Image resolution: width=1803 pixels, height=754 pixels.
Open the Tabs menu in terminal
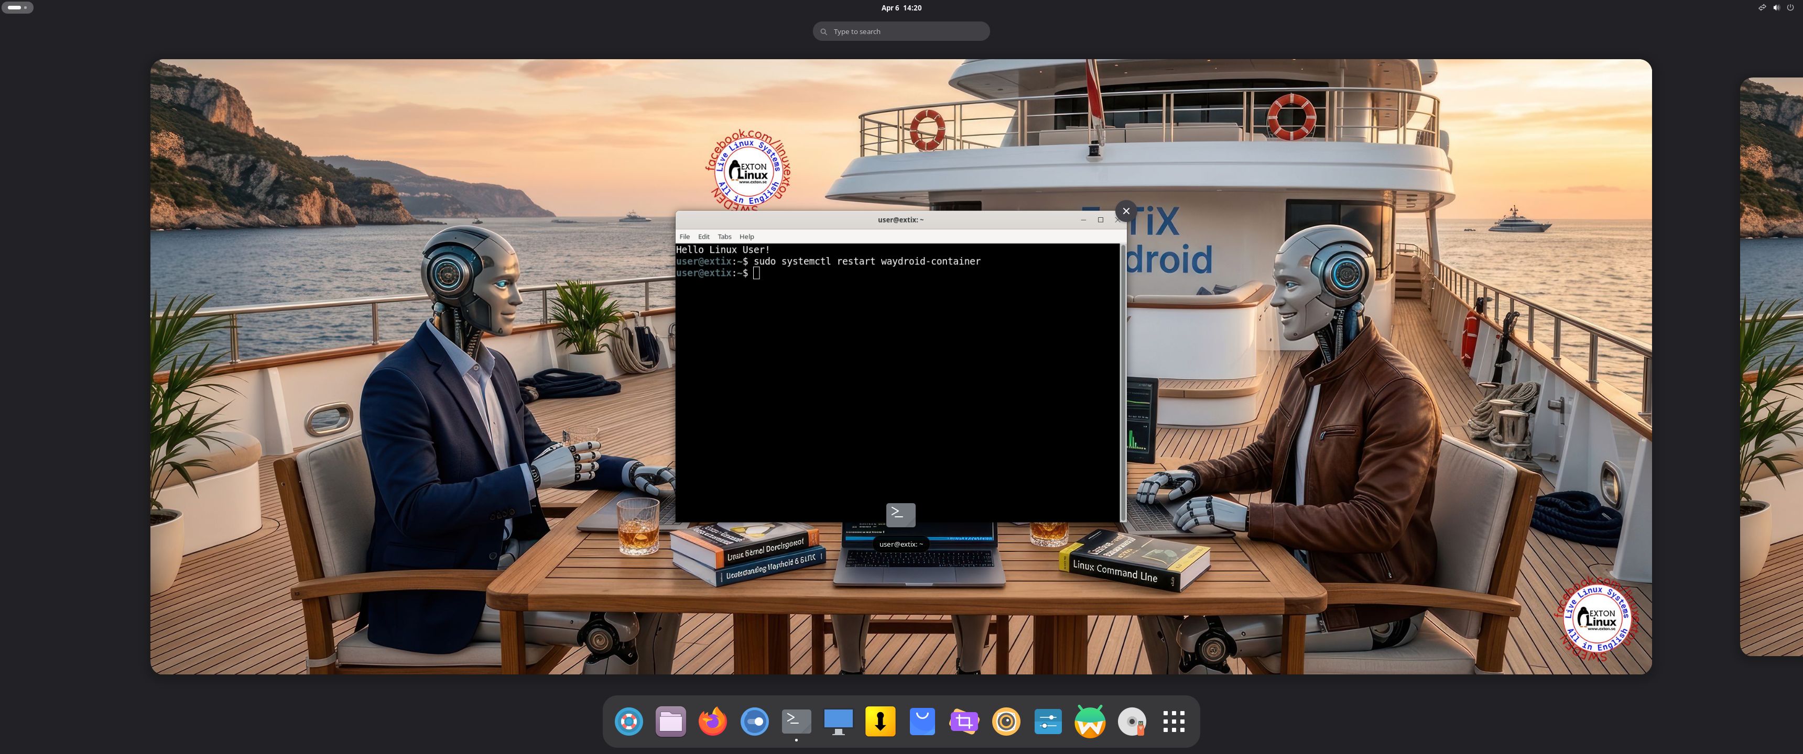(x=724, y=237)
